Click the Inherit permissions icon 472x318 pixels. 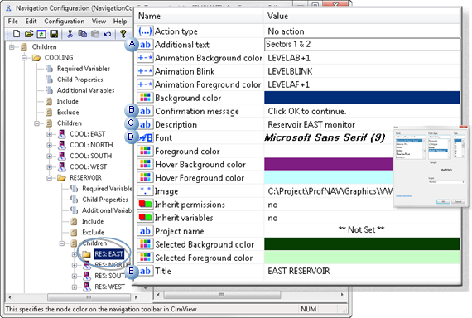point(145,205)
